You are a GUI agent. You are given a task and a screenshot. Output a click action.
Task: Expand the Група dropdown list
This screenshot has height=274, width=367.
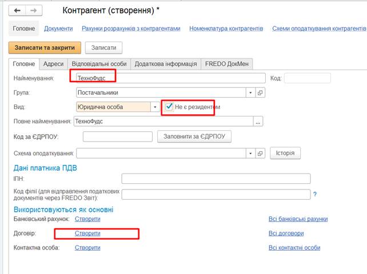250,92
